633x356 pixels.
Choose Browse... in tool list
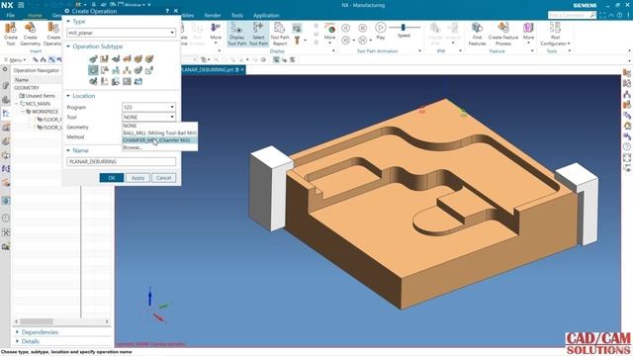pos(160,147)
